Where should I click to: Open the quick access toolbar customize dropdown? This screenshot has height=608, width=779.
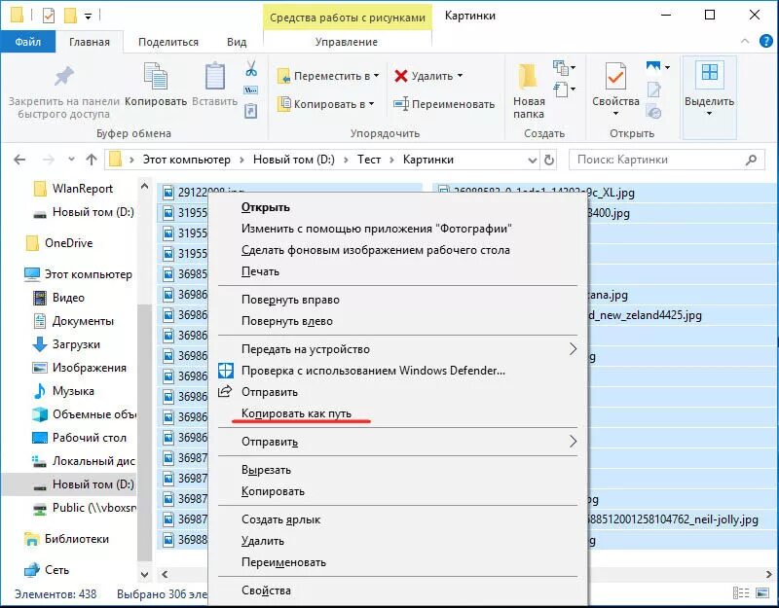(88, 17)
